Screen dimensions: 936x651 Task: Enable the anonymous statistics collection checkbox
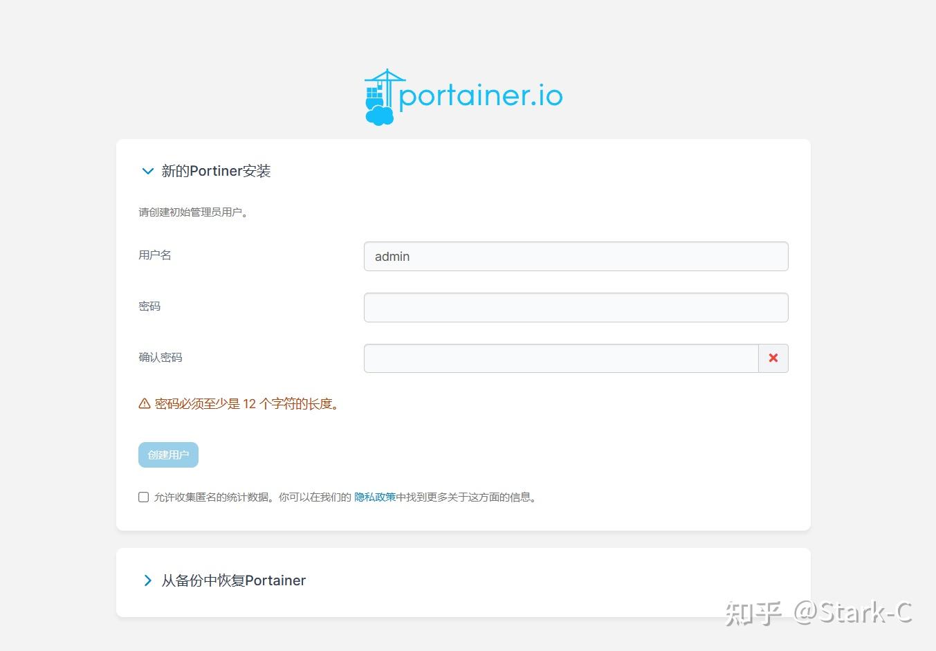point(143,497)
